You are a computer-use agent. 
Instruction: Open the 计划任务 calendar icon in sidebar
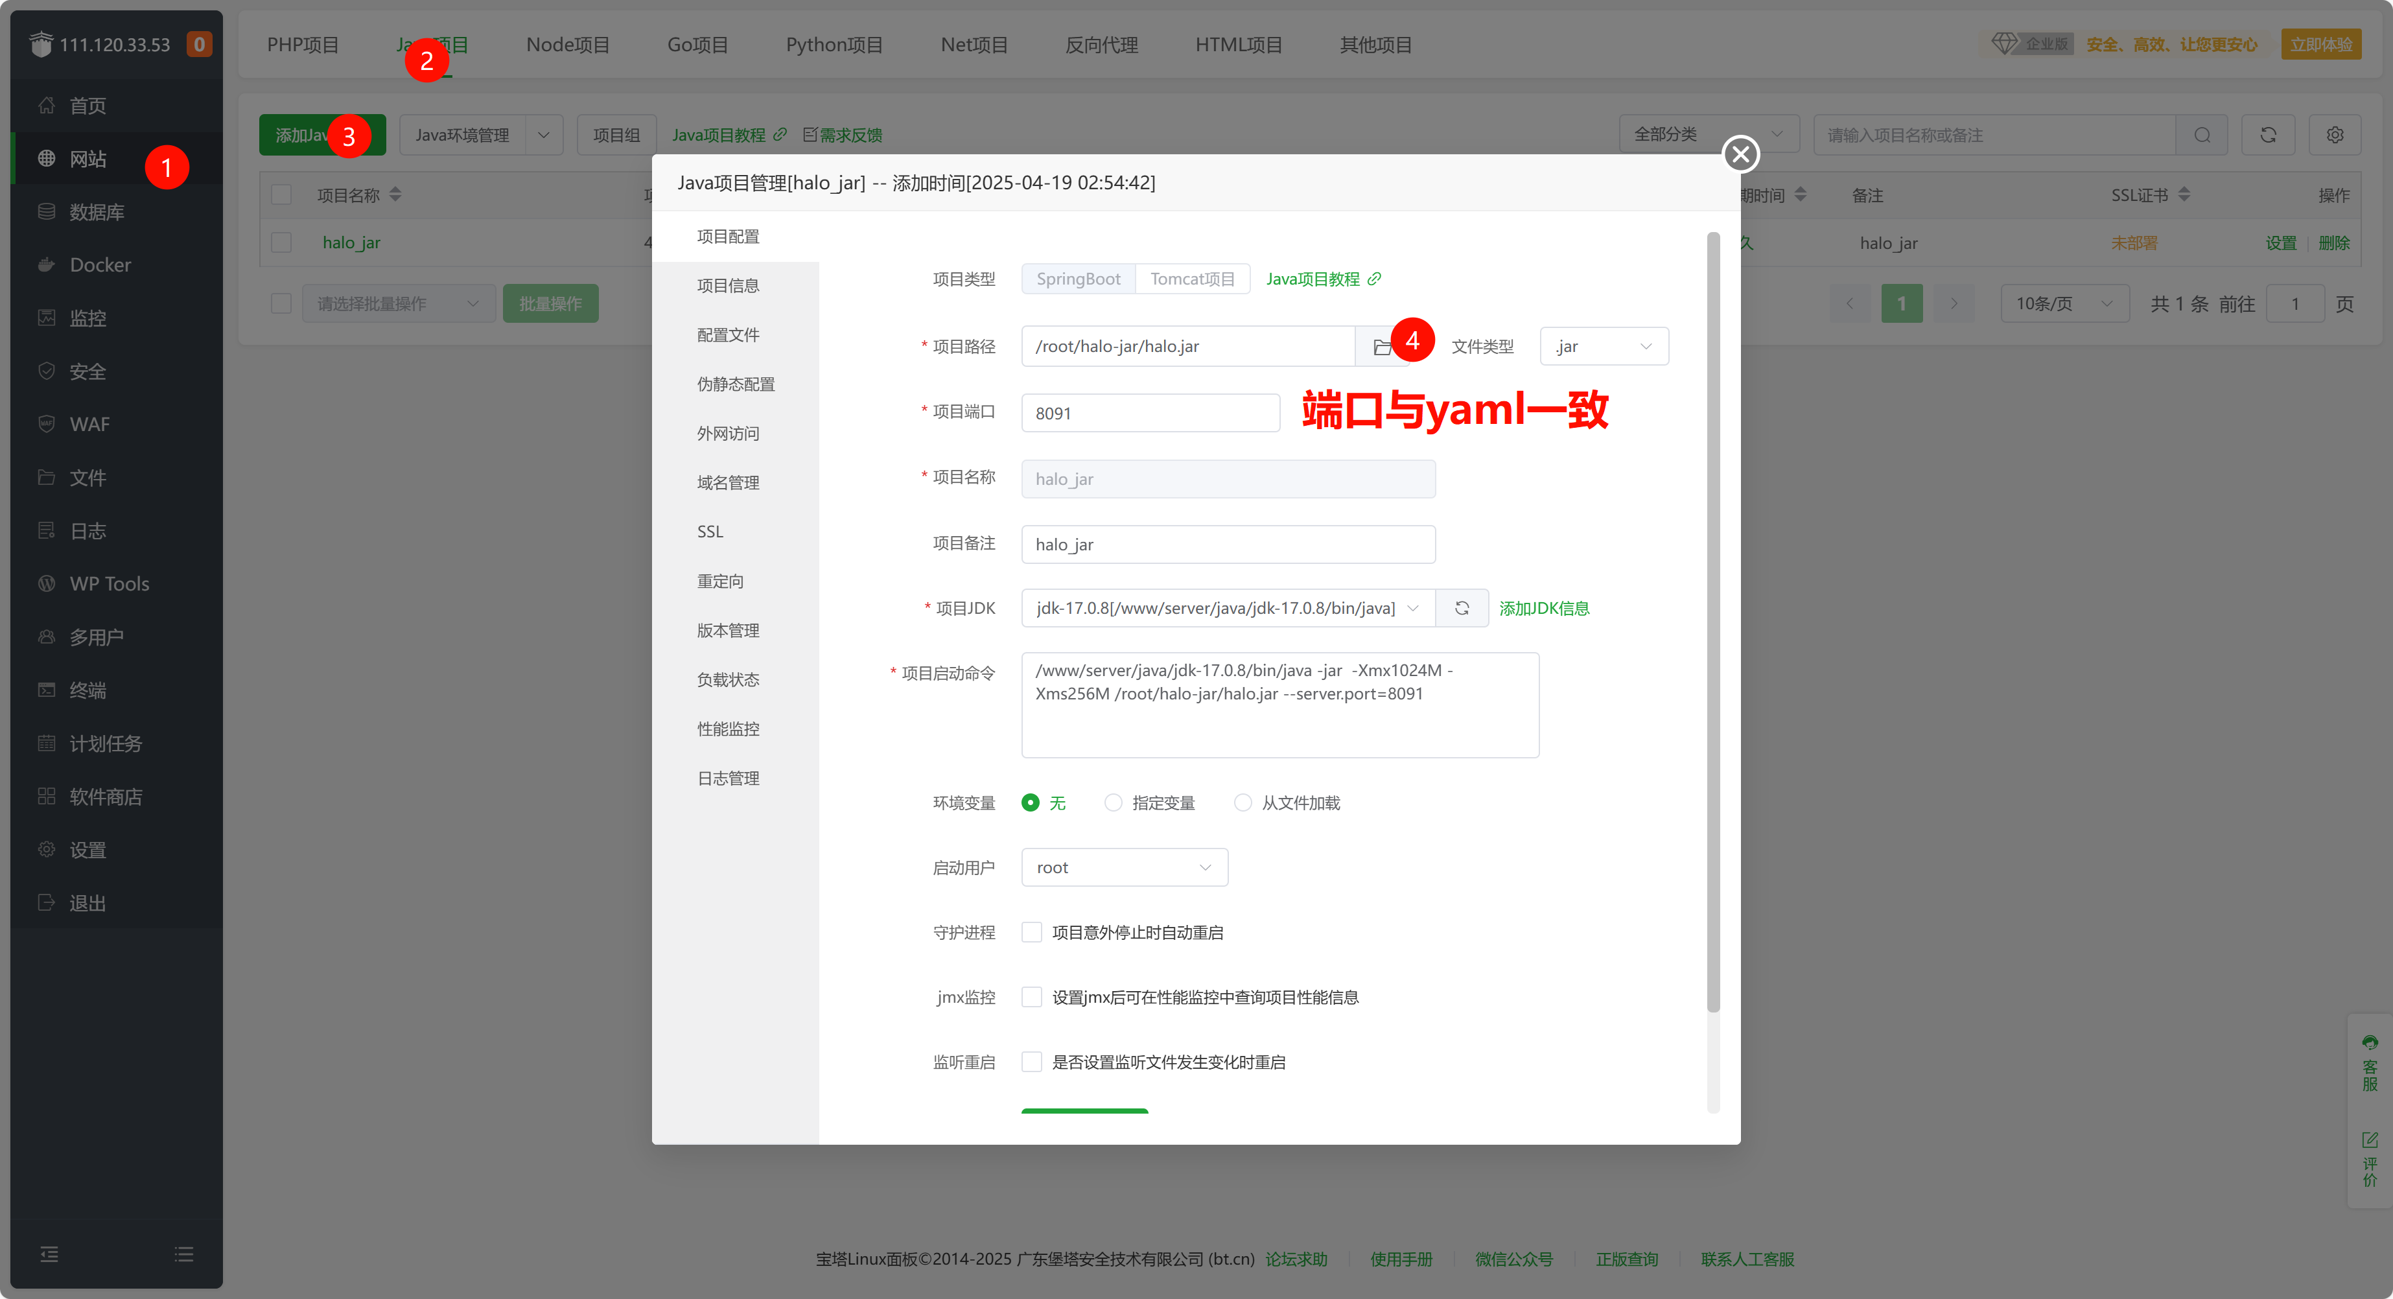pos(47,743)
